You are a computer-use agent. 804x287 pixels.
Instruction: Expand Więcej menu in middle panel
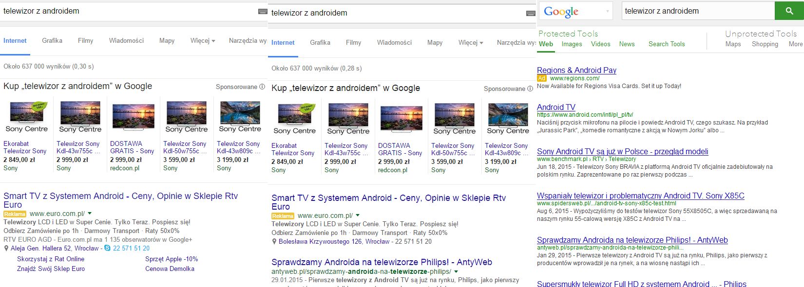pos(471,42)
